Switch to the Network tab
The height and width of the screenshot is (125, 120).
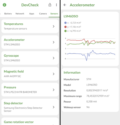[20, 14]
